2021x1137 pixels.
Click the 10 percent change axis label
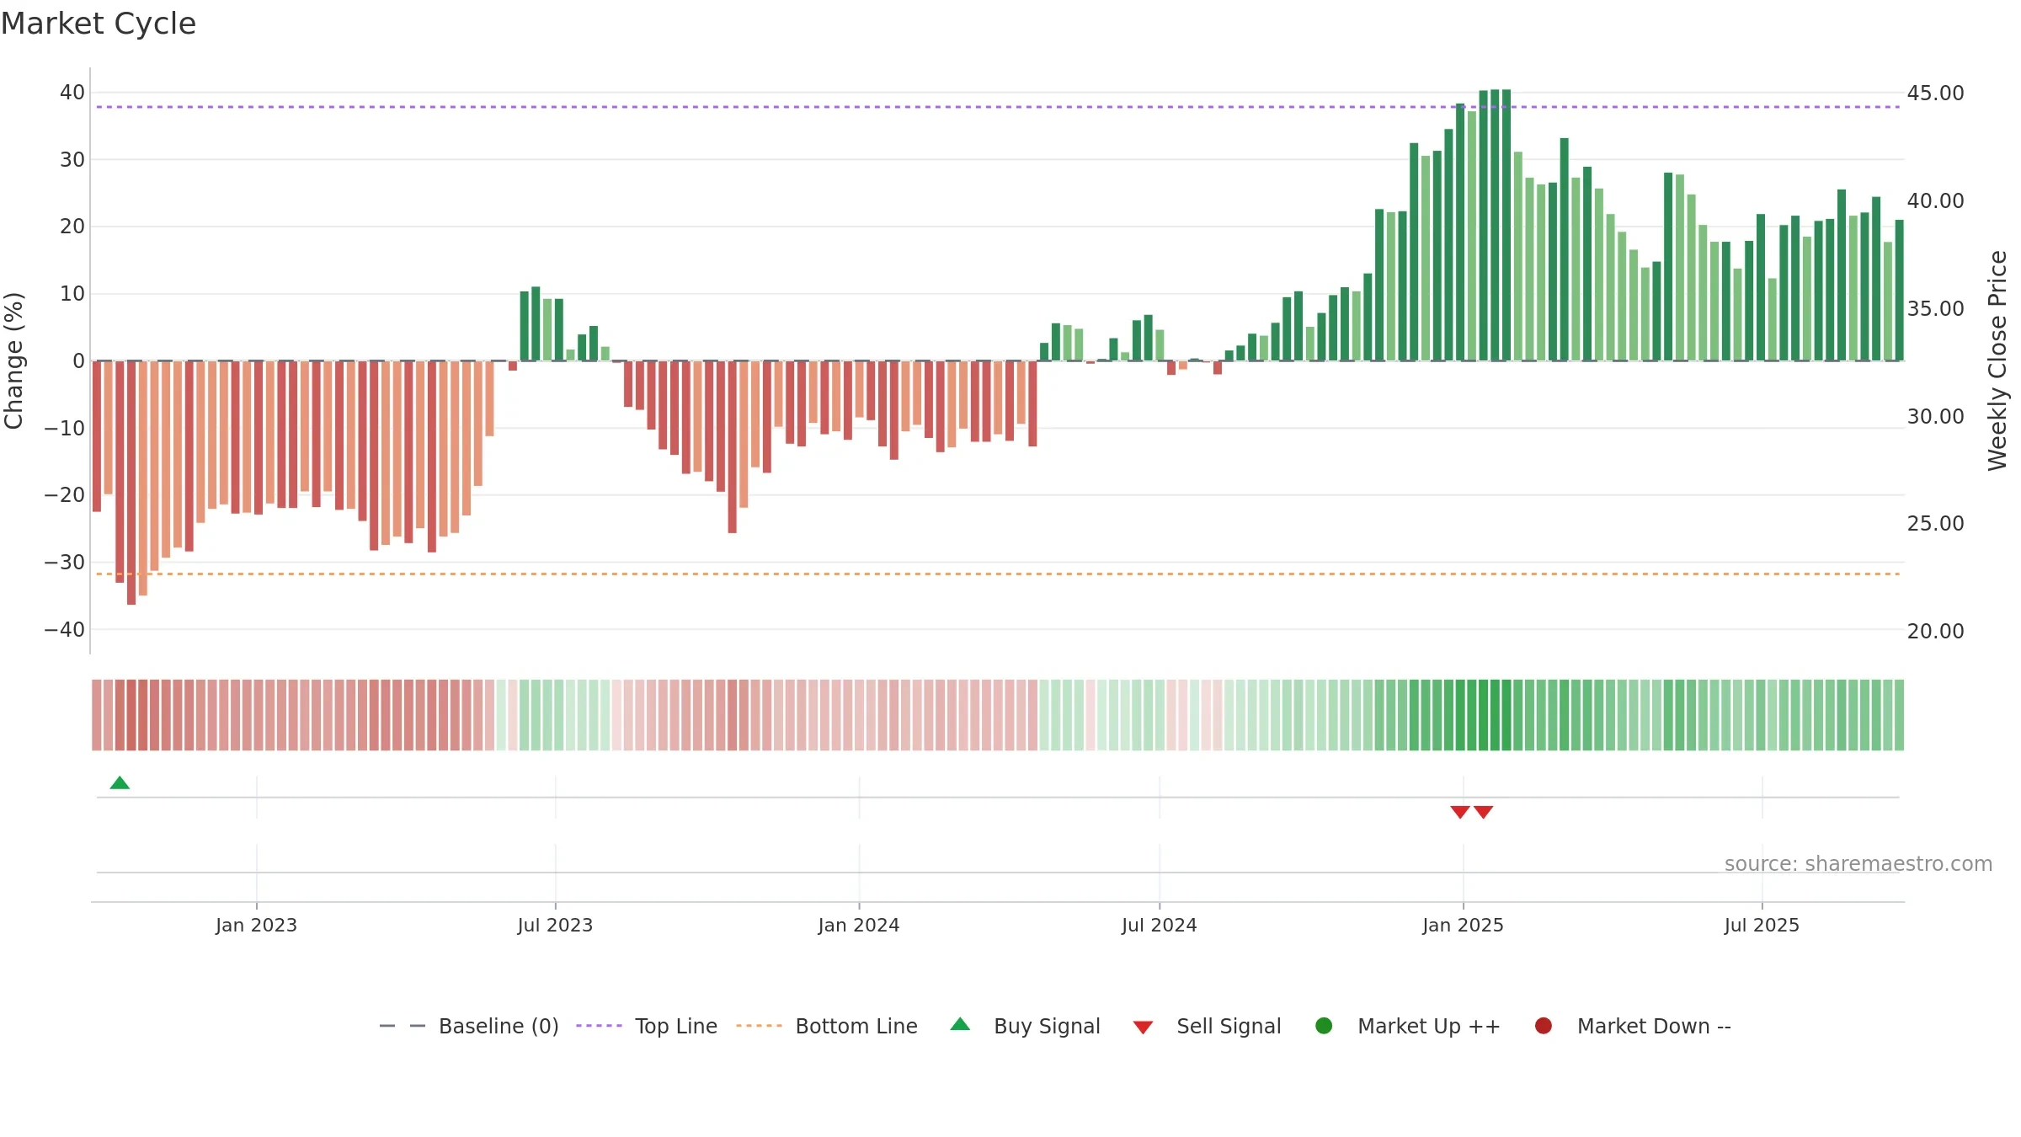point(72,294)
